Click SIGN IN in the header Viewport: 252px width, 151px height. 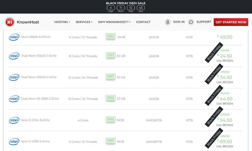click(x=179, y=22)
